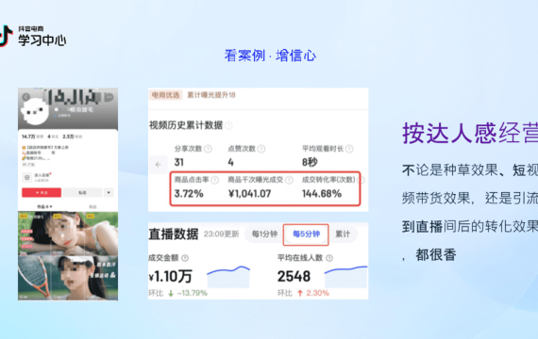Click the 14.7万 likes count on profile

point(28,137)
